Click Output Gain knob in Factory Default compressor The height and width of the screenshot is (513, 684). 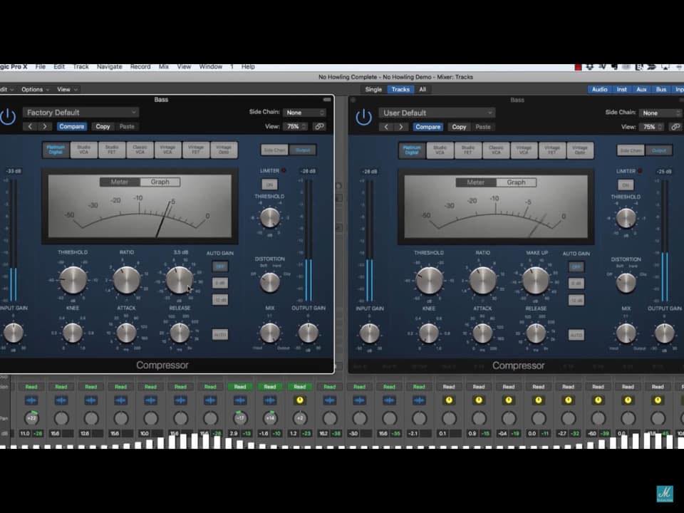308,333
